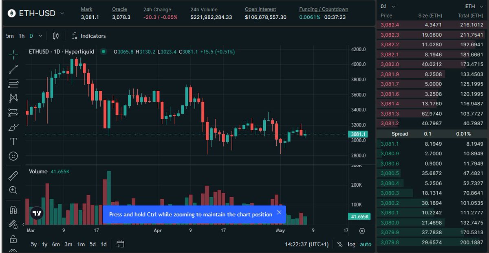Screen dimensions: 489x253
Task: Click the Spread row in order book
Action: click(432, 134)
